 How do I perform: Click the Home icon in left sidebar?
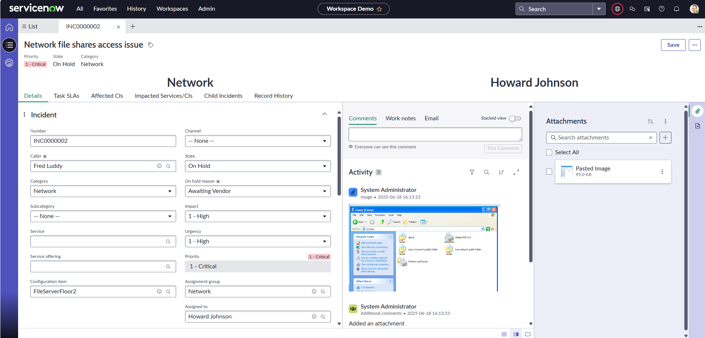(x=9, y=27)
